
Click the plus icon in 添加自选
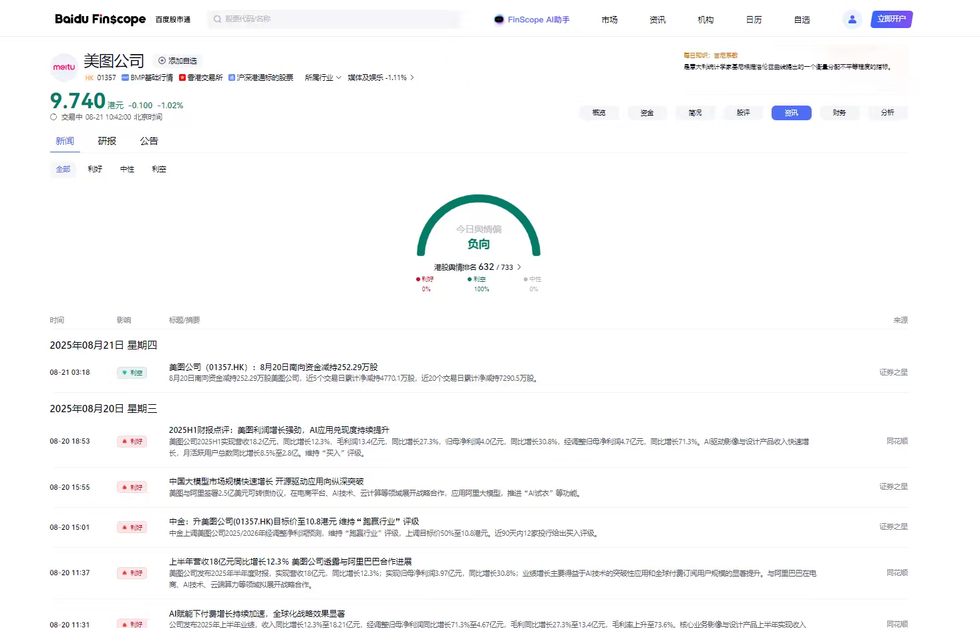coord(162,61)
